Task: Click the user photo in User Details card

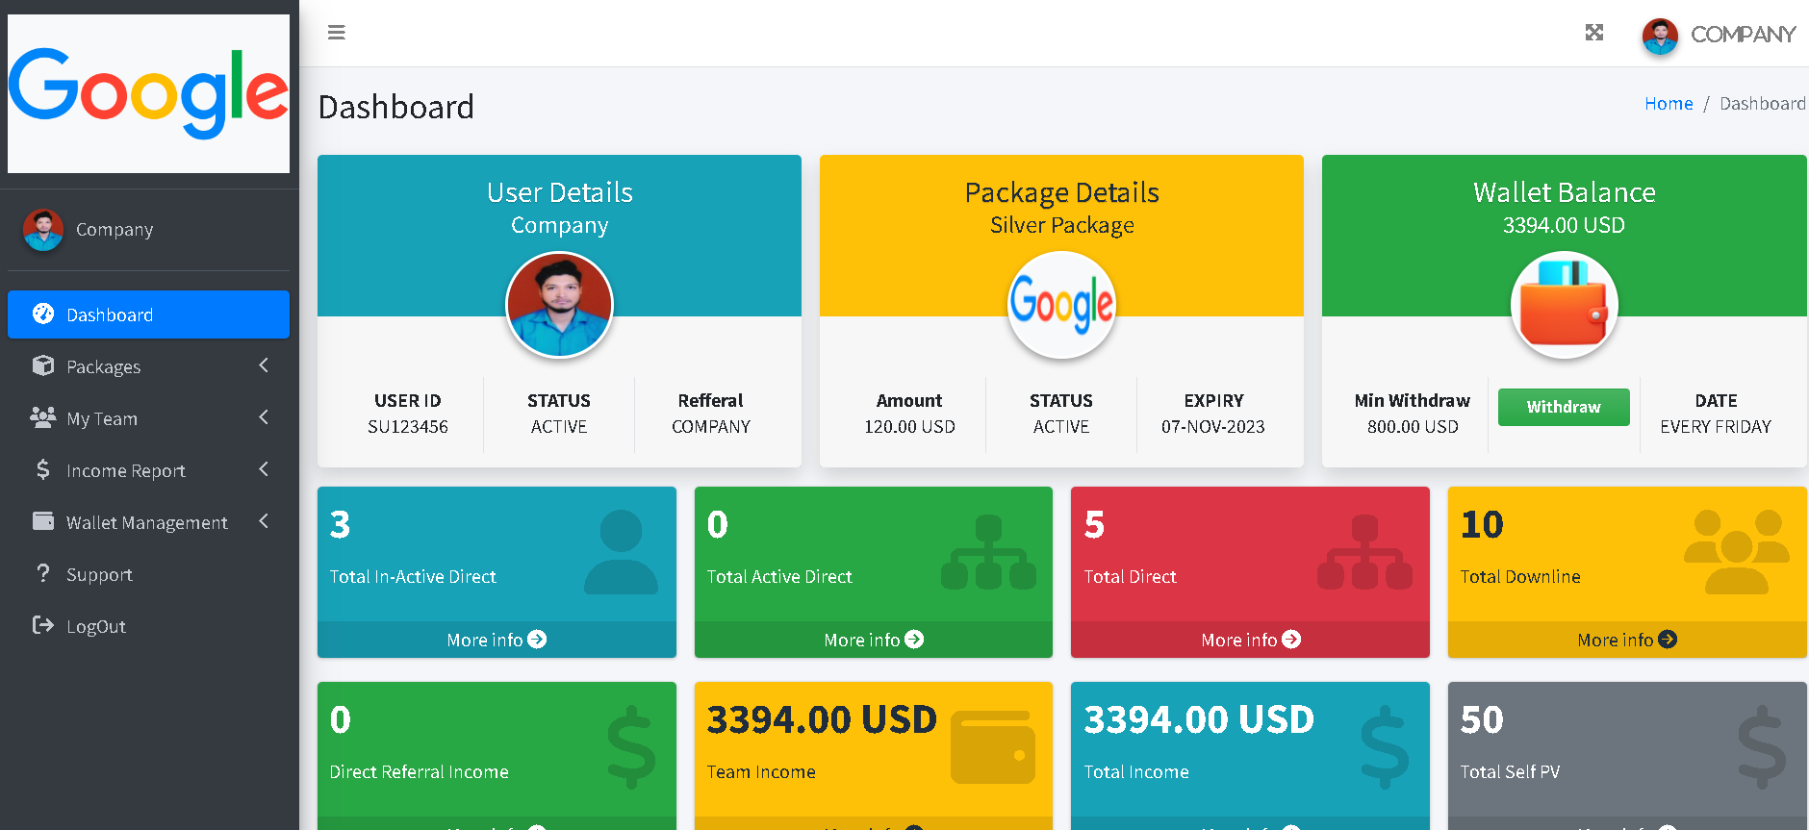Action: [559, 305]
